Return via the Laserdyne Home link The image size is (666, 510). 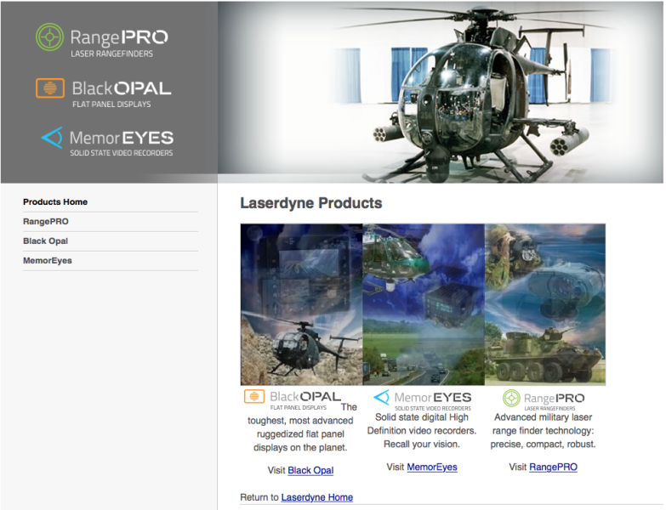click(316, 497)
